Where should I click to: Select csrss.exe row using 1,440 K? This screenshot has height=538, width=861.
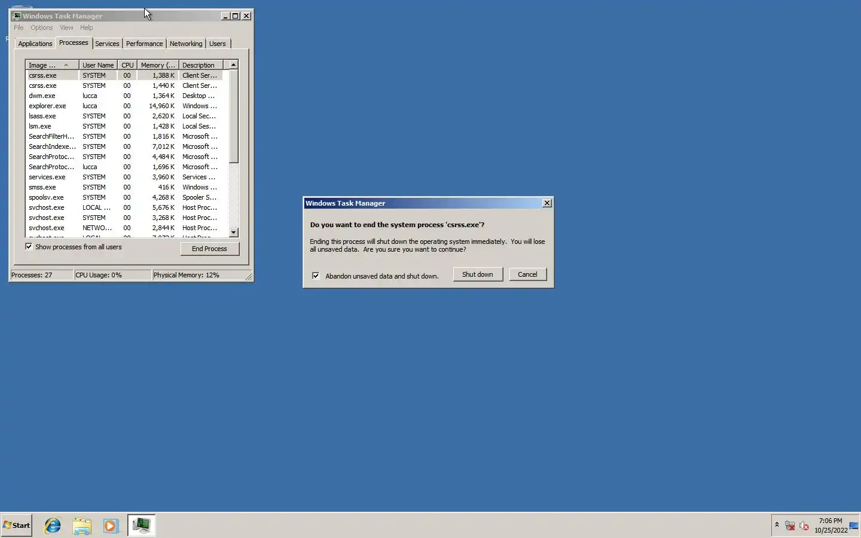tap(124, 85)
